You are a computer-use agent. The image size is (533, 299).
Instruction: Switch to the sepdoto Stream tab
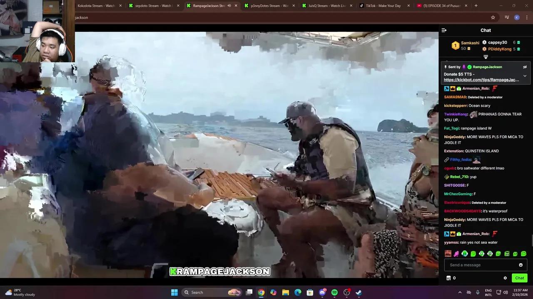[153, 6]
